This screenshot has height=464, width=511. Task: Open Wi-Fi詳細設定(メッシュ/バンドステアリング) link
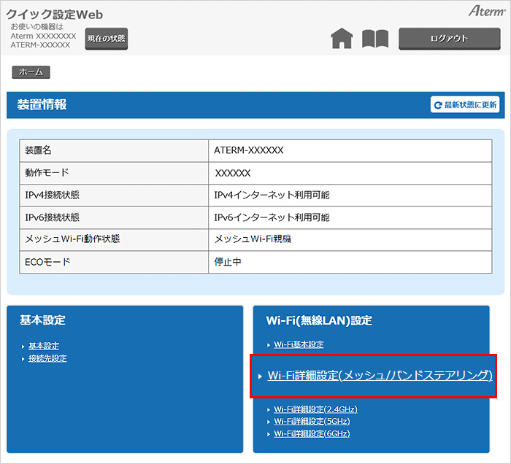click(x=380, y=376)
